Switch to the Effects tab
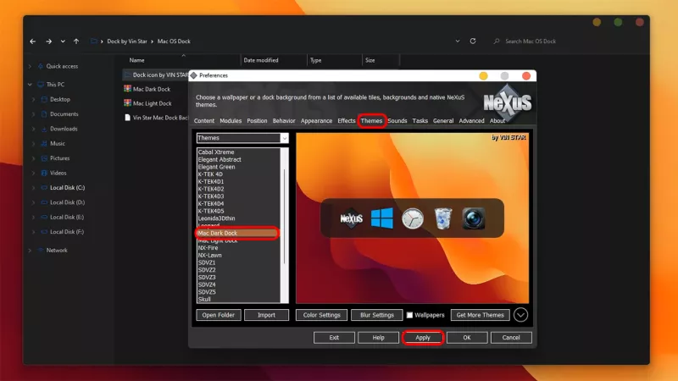Viewport: 678px width, 381px height. click(x=347, y=121)
